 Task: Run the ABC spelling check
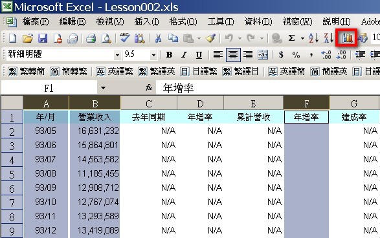(124, 38)
